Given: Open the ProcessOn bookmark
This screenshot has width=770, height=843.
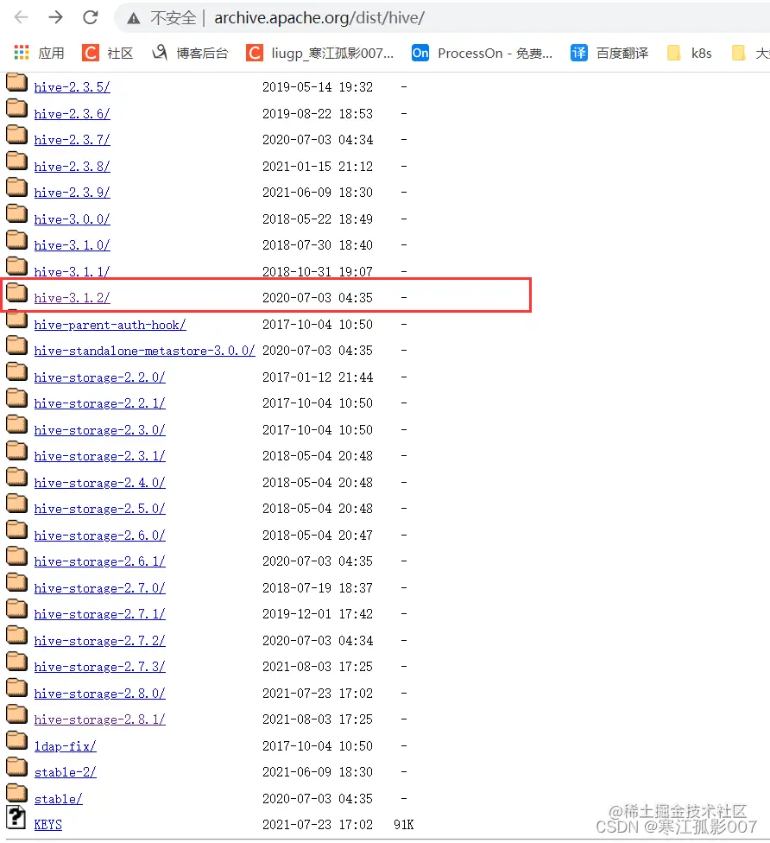Looking at the screenshot, I should pos(482,53).
